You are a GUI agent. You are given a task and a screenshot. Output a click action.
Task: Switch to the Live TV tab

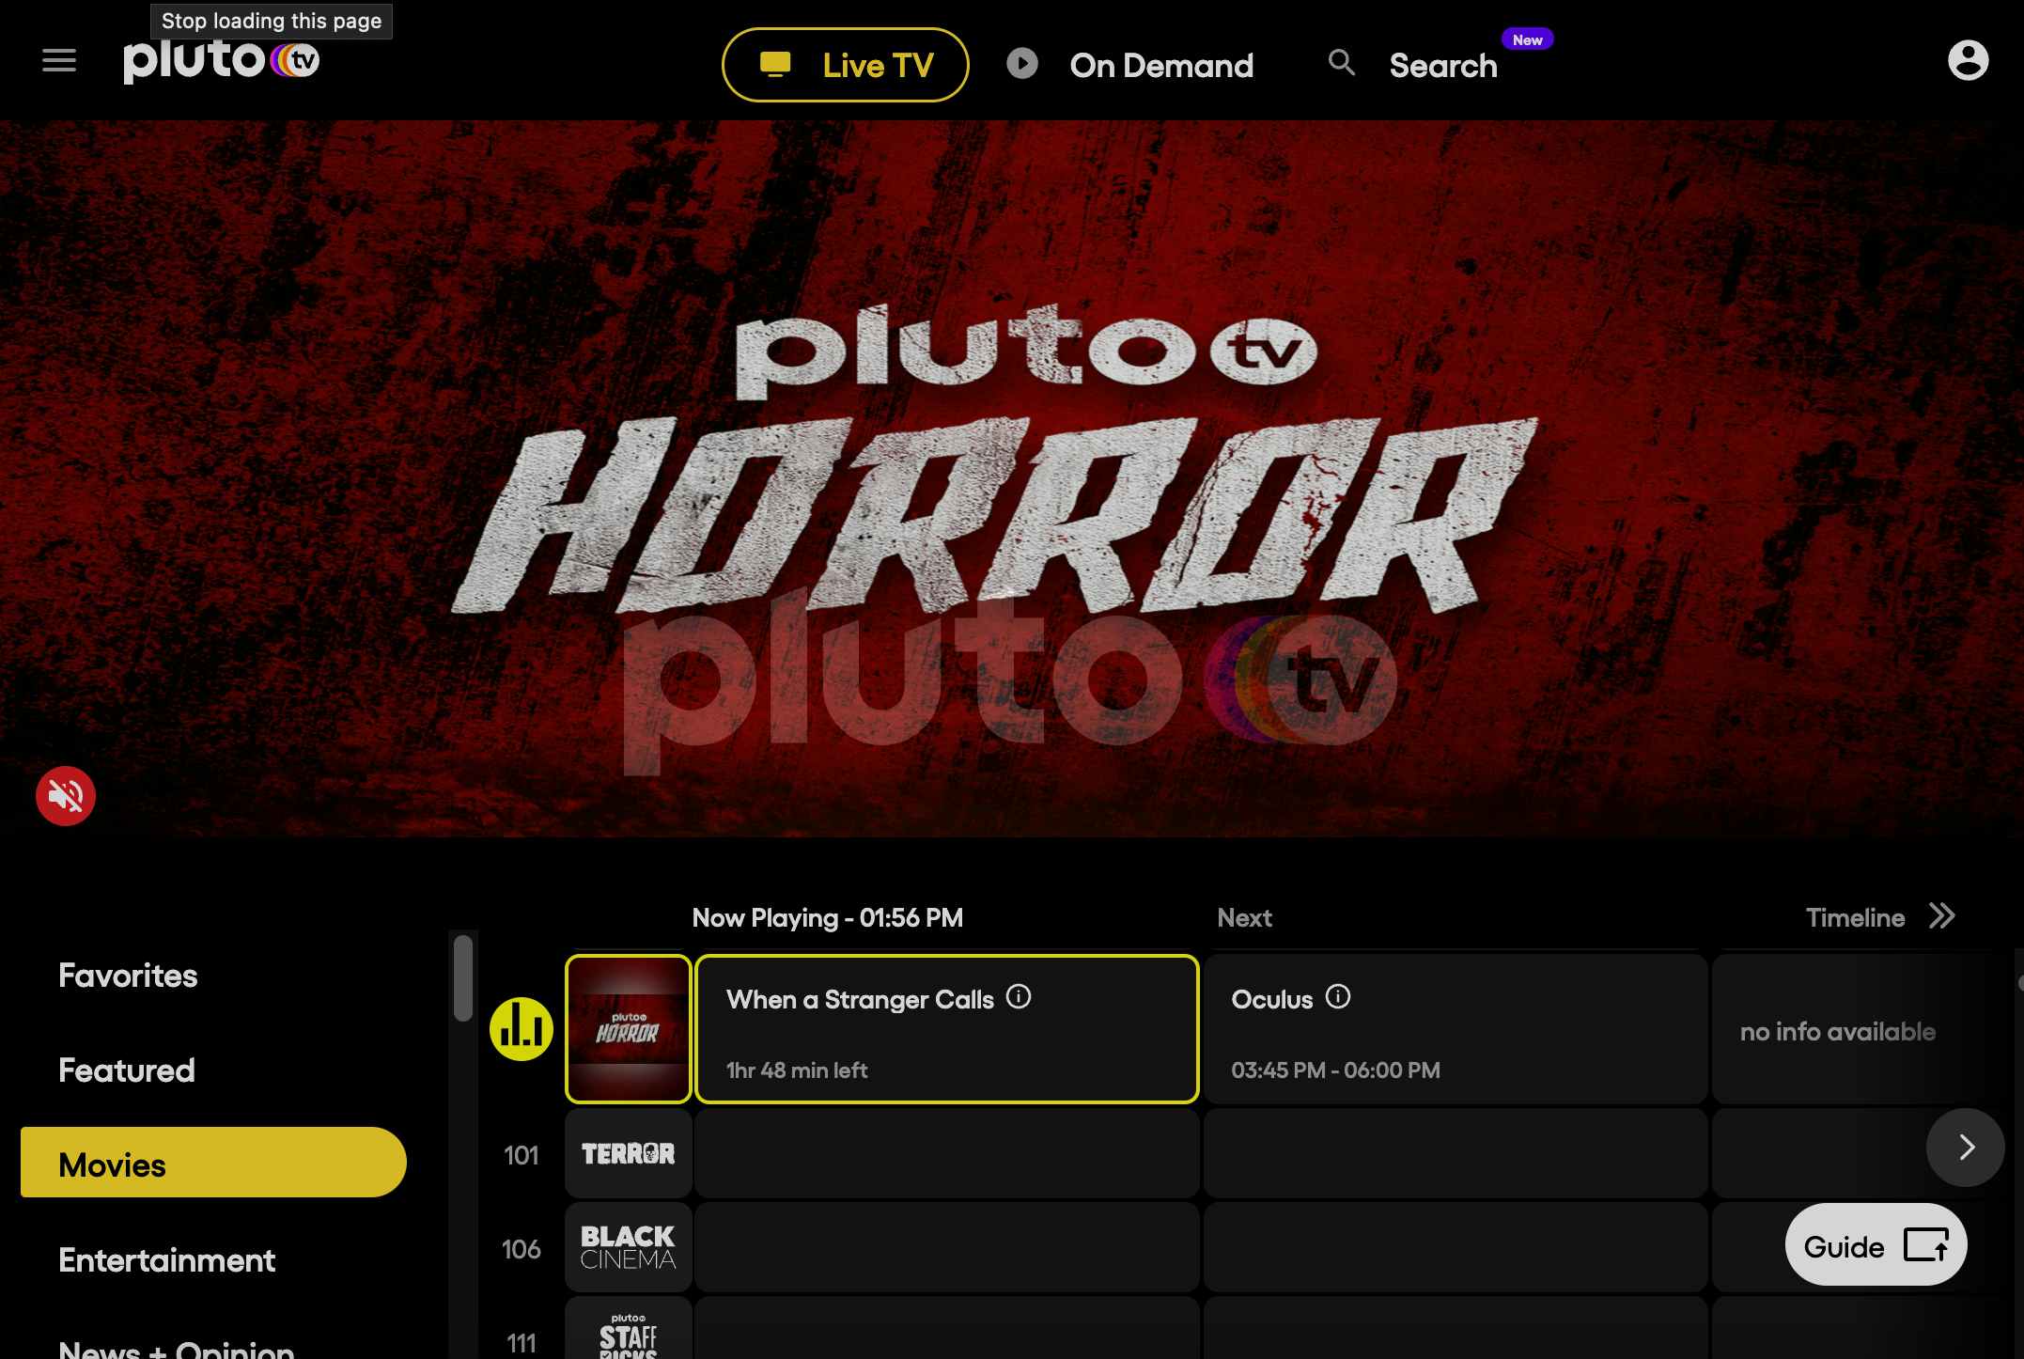click(845, 65)
